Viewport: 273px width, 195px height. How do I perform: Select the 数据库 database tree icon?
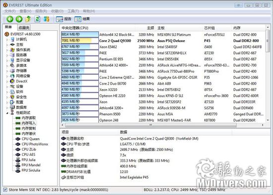point(12,107)
